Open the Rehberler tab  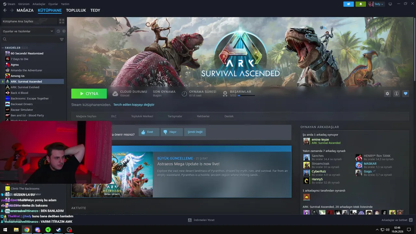click(203, 116)
